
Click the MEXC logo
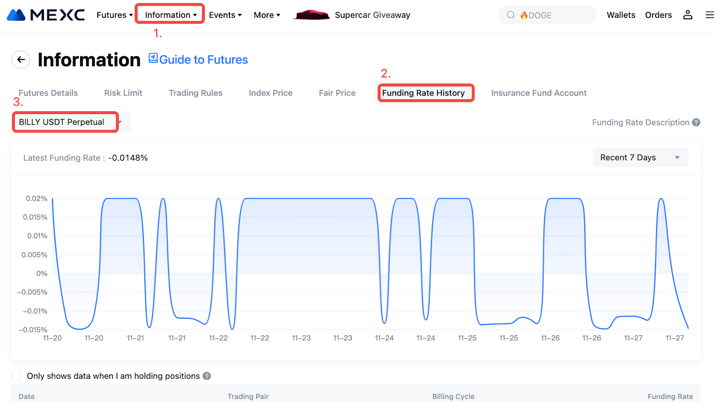46,15
